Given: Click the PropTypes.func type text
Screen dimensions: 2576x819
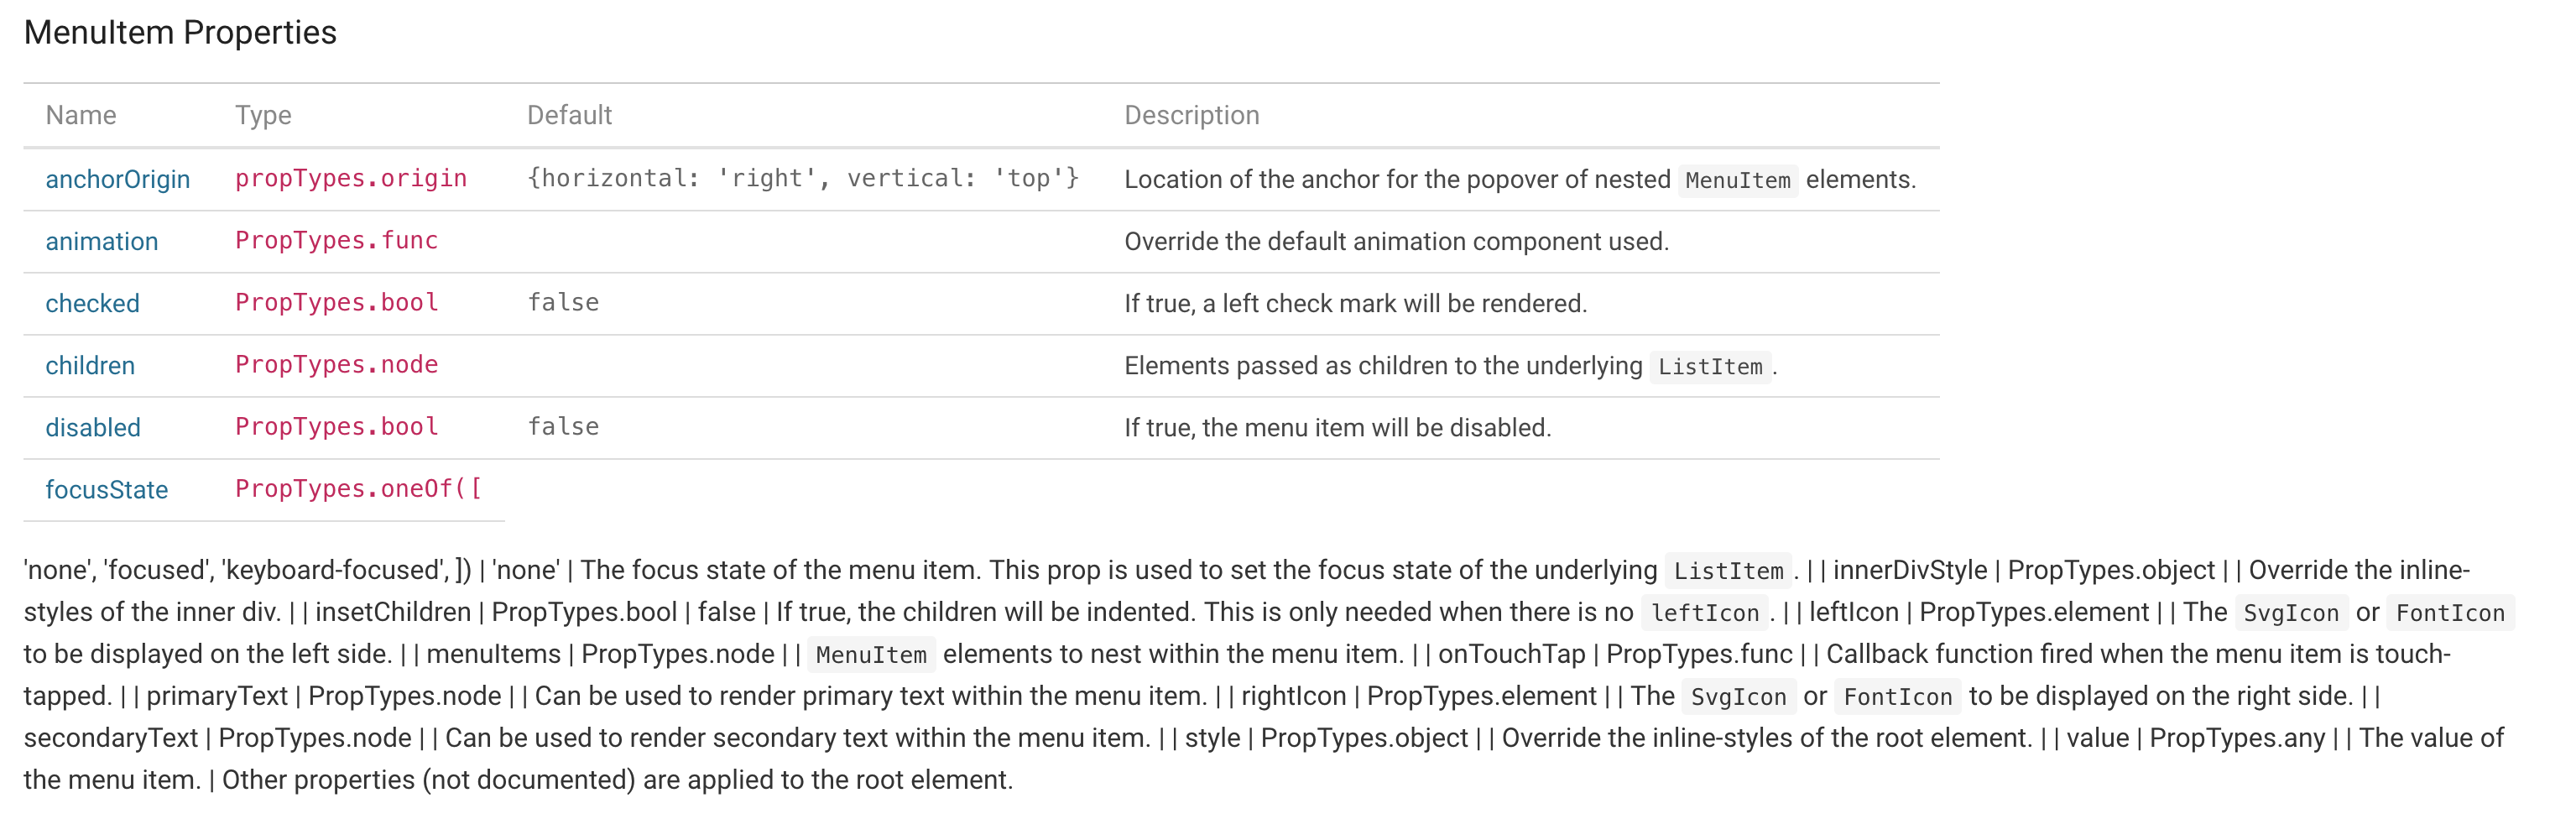Looking at the screenshot, I should coord(336,240).
